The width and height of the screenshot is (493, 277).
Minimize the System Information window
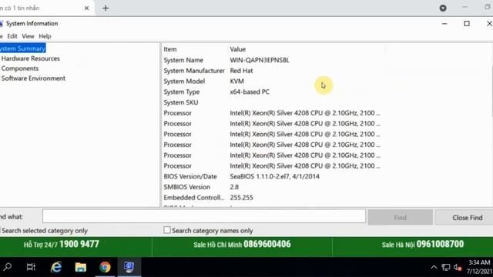click(x=444, y=24)
